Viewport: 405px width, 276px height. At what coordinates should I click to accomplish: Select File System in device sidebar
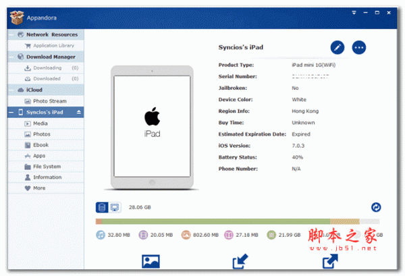(x=45, y=167)
